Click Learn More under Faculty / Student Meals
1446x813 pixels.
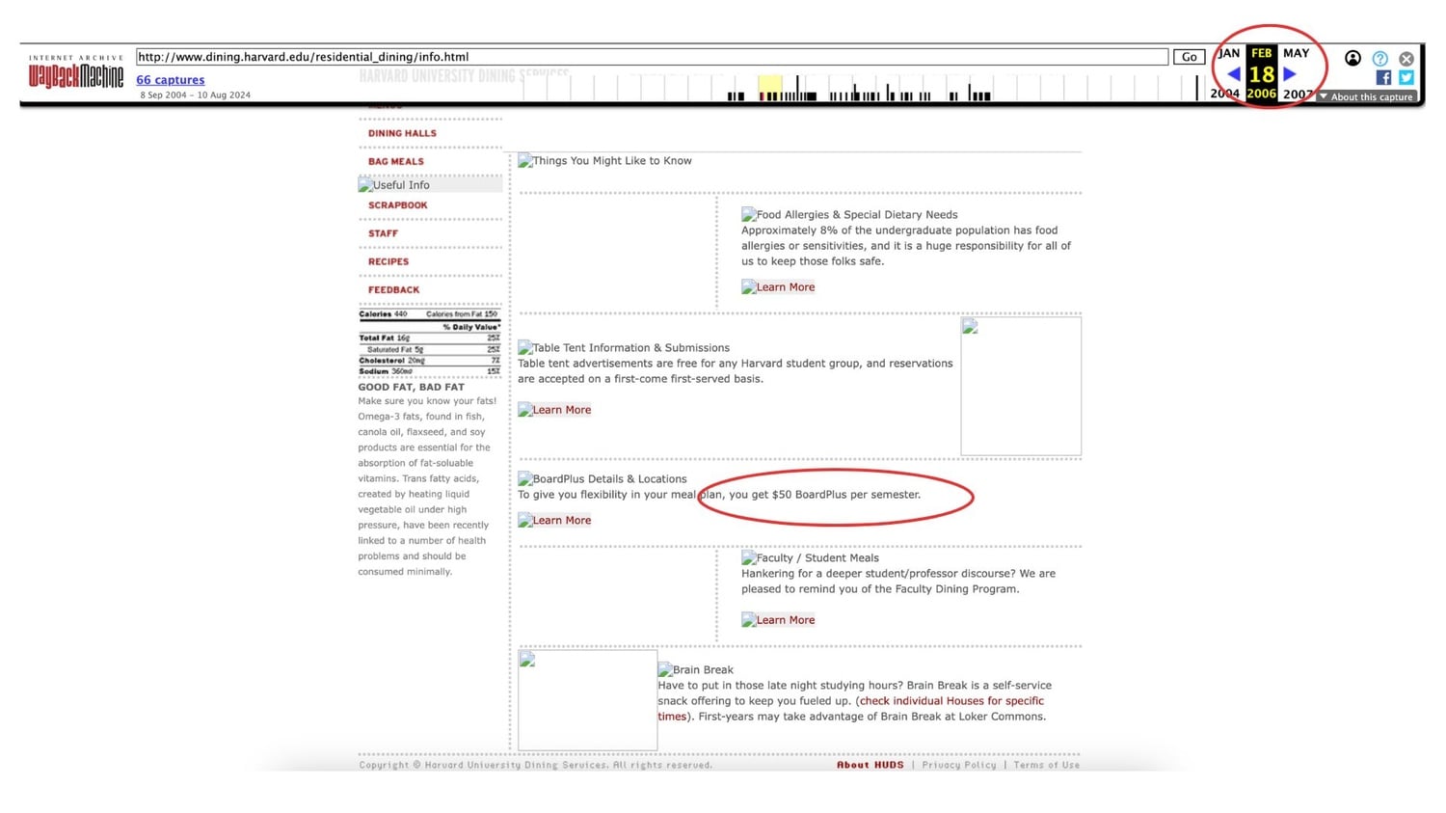(x=778, y=620)
